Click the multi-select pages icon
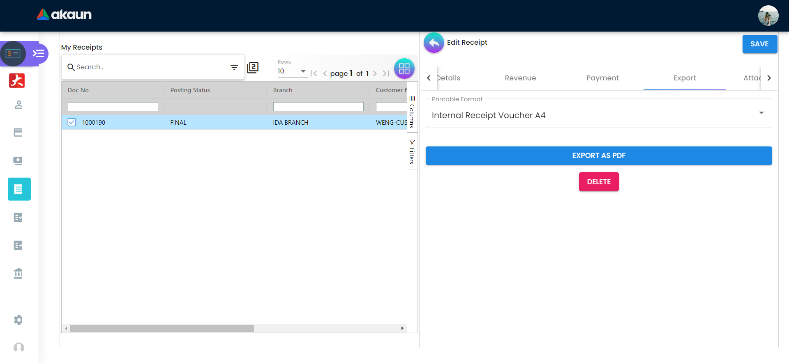The image size is (789, 363). [253, 67]
